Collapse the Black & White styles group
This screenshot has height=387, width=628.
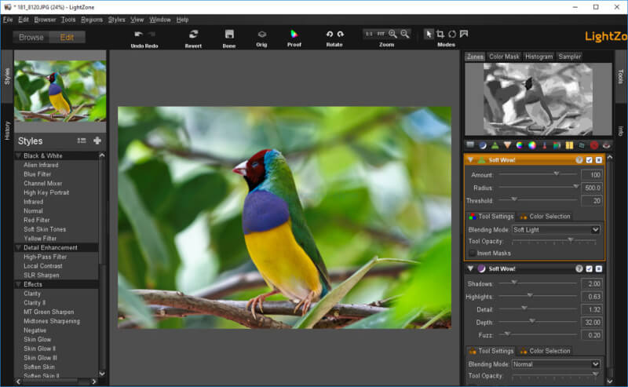(x=18, y=156)
